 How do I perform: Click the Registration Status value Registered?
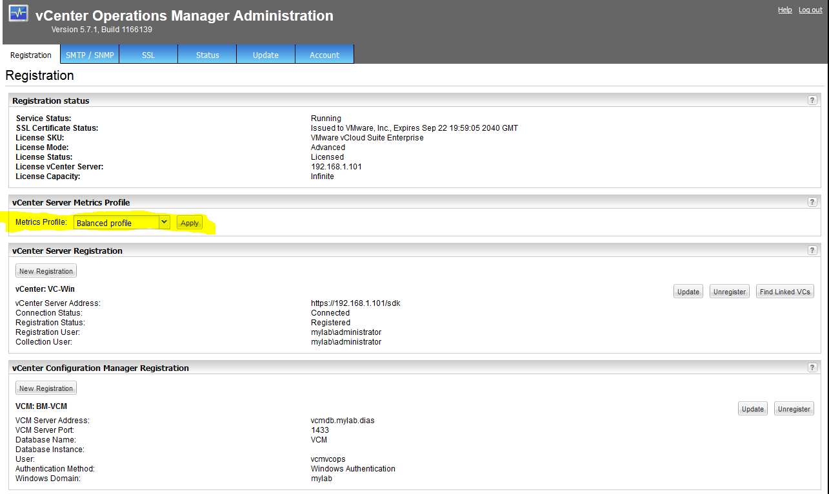[330, 323]
